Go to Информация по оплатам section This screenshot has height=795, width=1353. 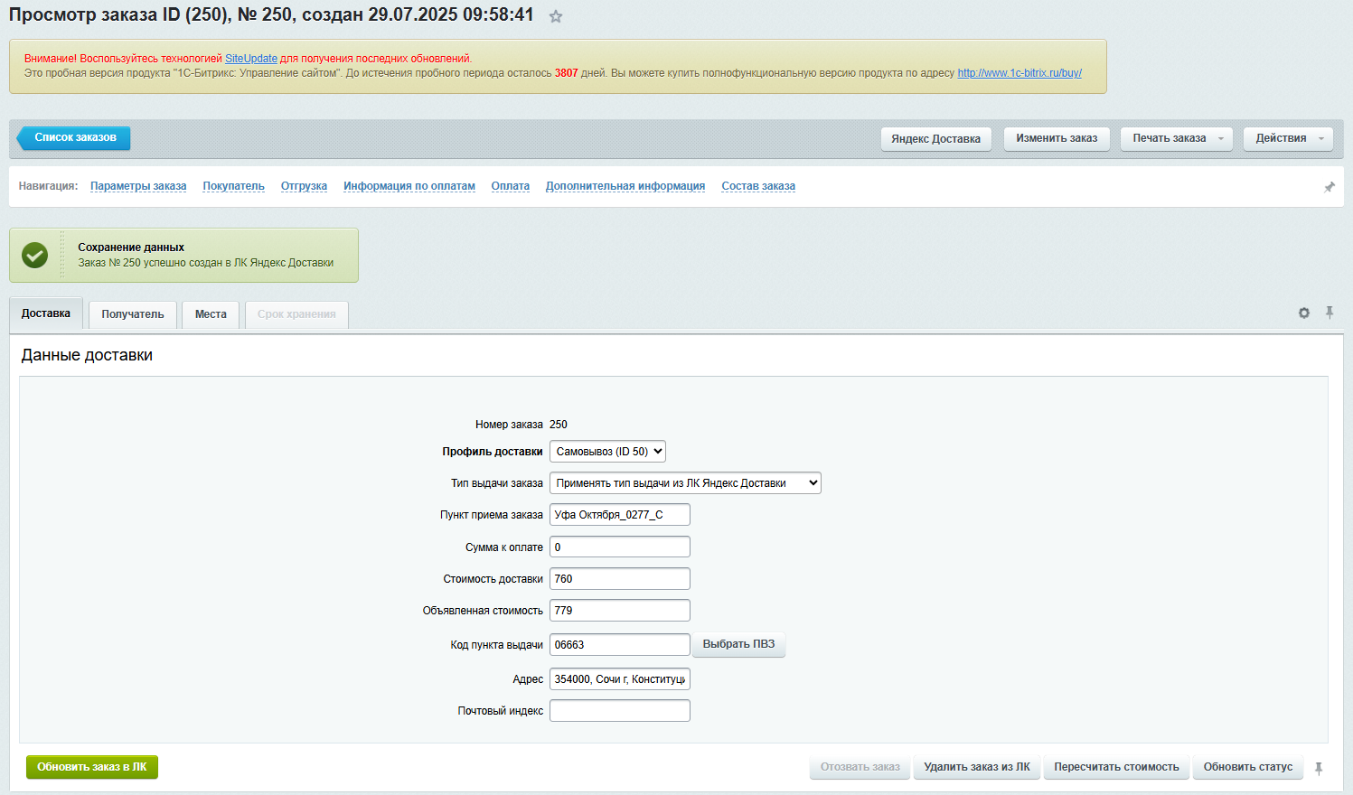(x=409, y=186)
